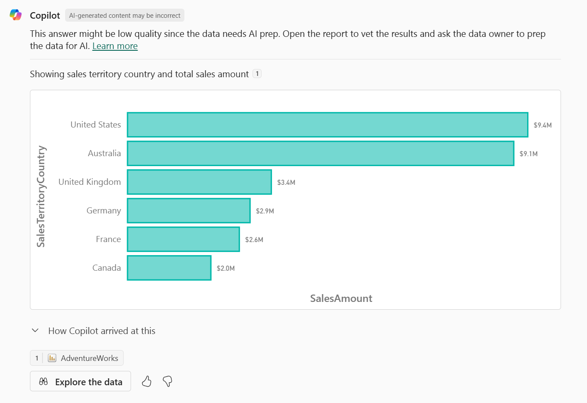The image size is (587, 403).
Task: Collapse the How Copilot arrived at this chevron
Action: (x=35, y=331)
